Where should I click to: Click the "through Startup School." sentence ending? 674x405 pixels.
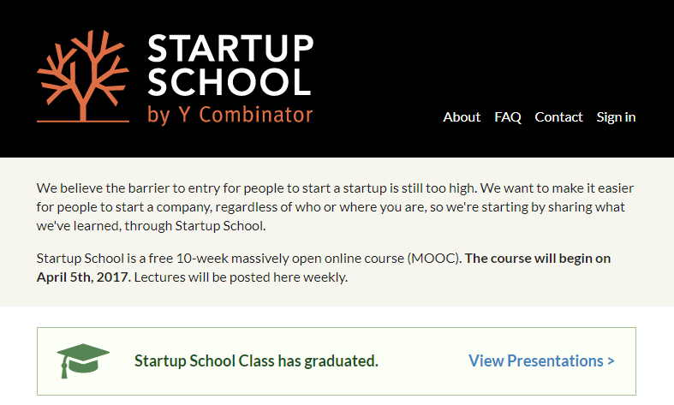(x=195, y=226)
